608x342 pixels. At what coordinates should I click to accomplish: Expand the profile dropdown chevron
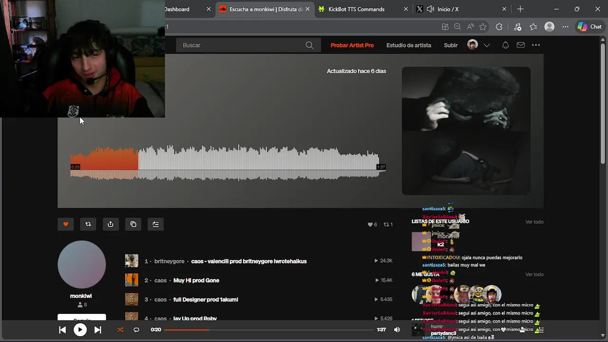486,45
